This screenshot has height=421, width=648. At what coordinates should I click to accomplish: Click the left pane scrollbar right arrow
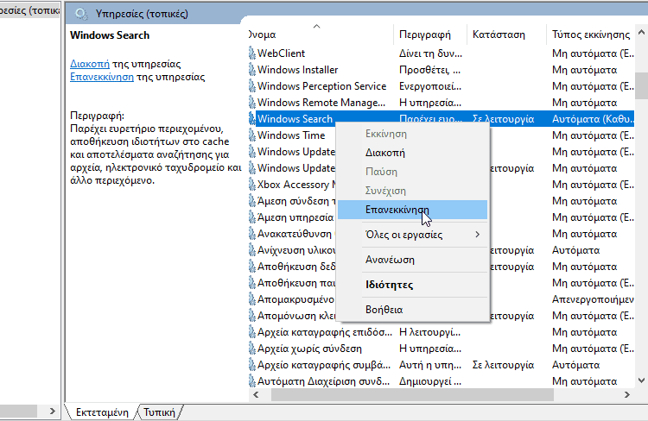click(x=52, y=412)
